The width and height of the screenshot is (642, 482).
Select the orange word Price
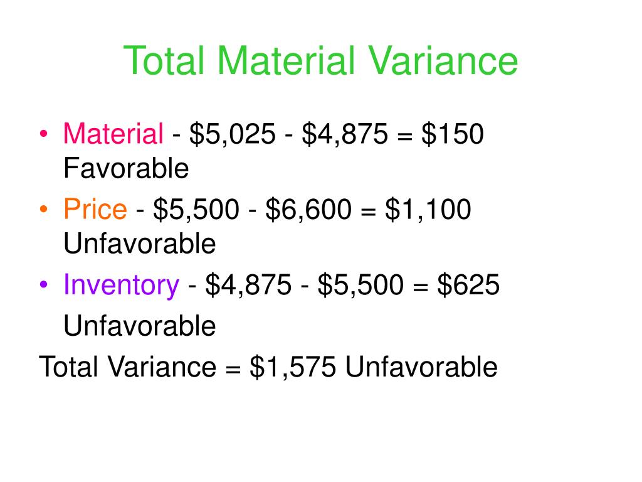pyautogui.click(x=95, y=209)
